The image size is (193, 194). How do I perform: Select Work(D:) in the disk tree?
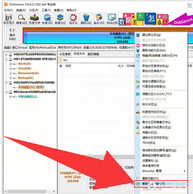(24, 64)
